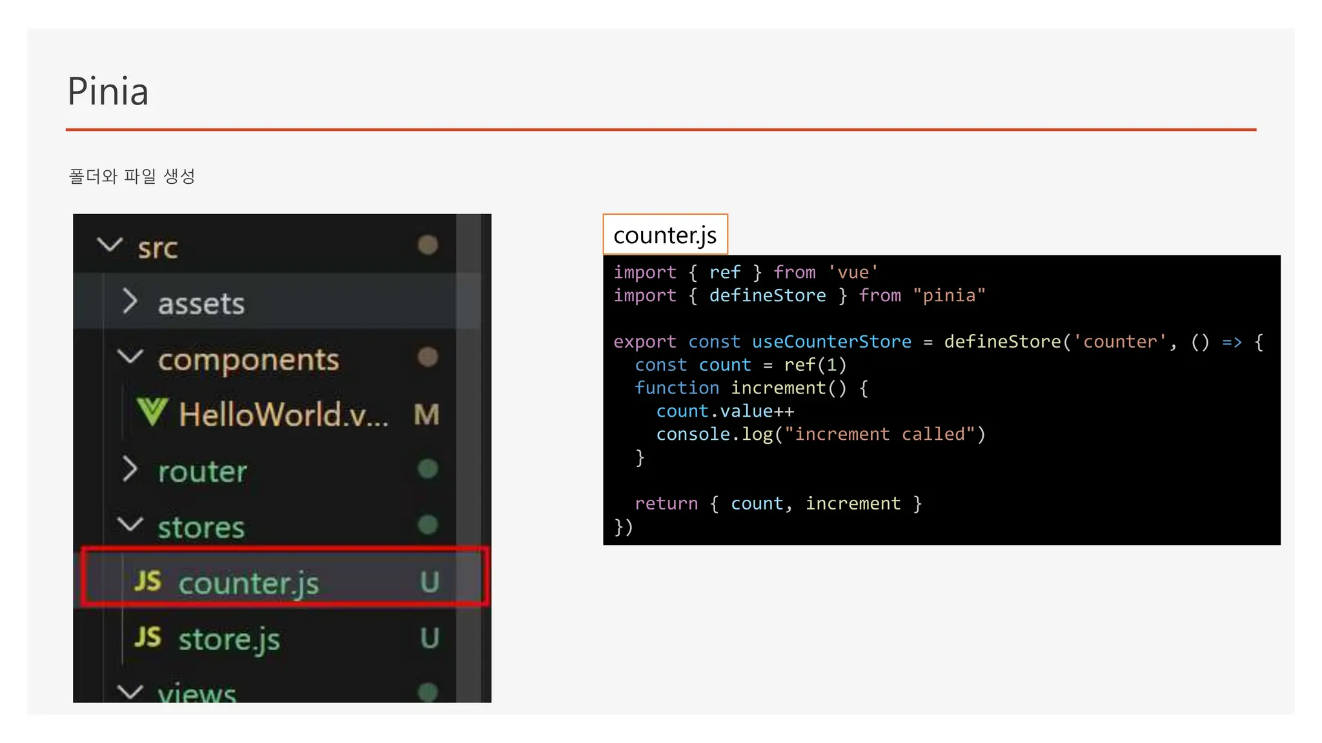
Task: Click the green dot beside stores folder
Action: (x=427, y=525)
